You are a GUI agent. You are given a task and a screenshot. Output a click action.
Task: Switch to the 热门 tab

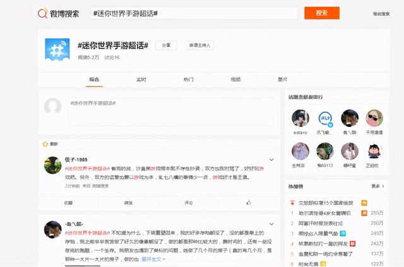coord(189,80)
